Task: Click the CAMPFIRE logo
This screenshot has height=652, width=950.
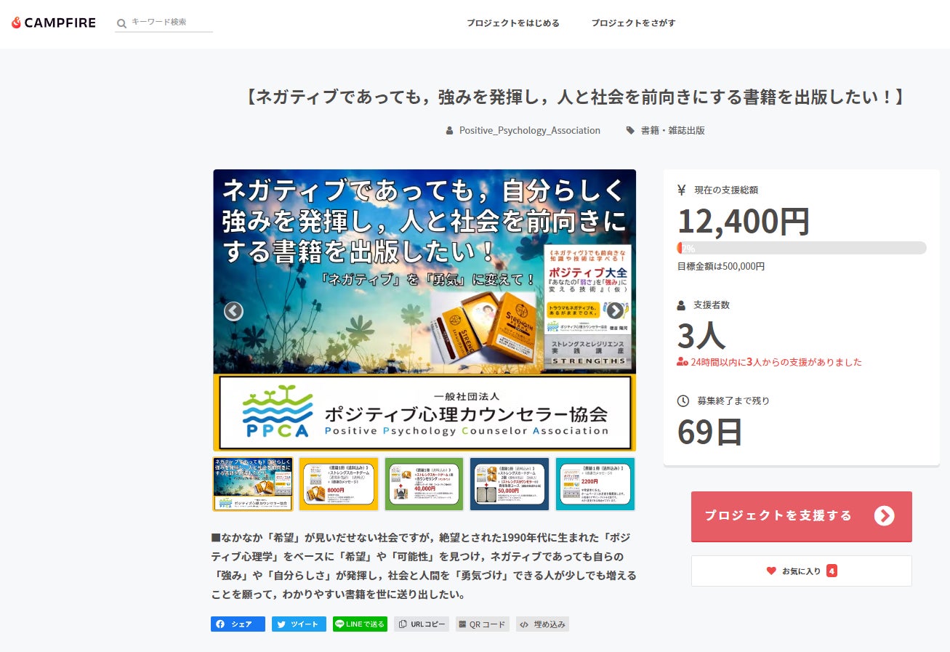Action: (54, 23)
